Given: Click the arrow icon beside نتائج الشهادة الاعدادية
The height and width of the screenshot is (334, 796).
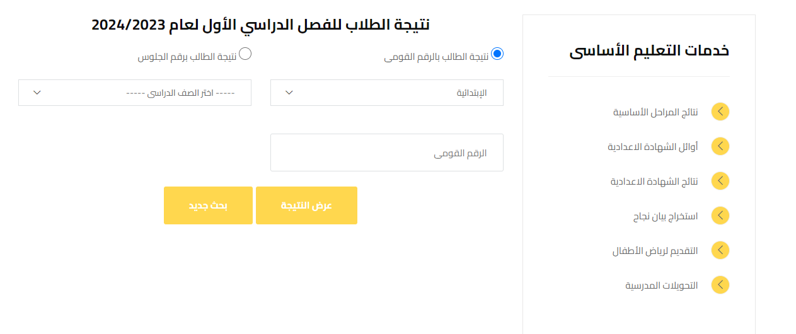Looking at the screenshot, I should 720,181.
